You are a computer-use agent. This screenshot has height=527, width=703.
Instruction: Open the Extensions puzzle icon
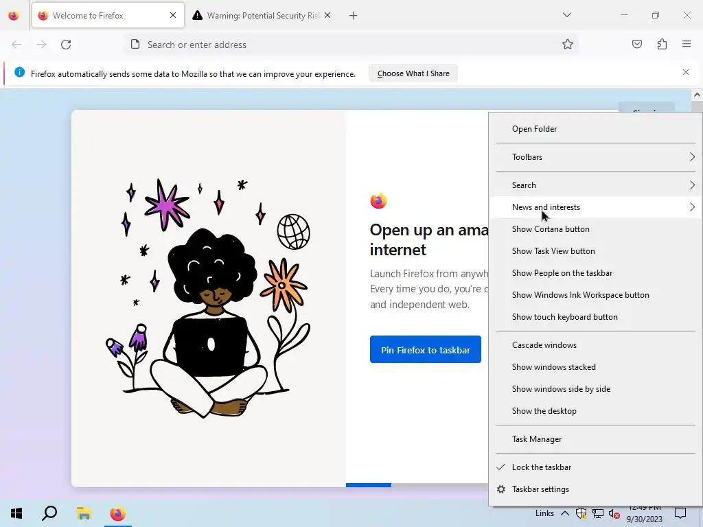(x=662, y=45)
